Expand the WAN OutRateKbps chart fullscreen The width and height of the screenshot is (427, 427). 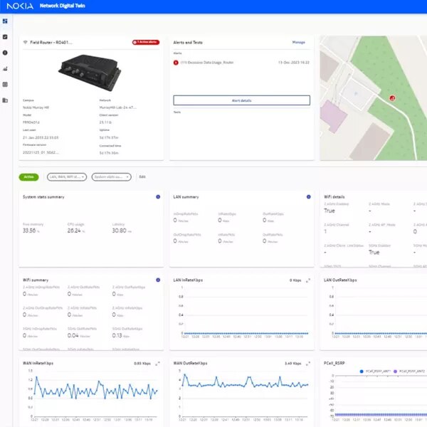pyautogui.click(x=308, y=364)
